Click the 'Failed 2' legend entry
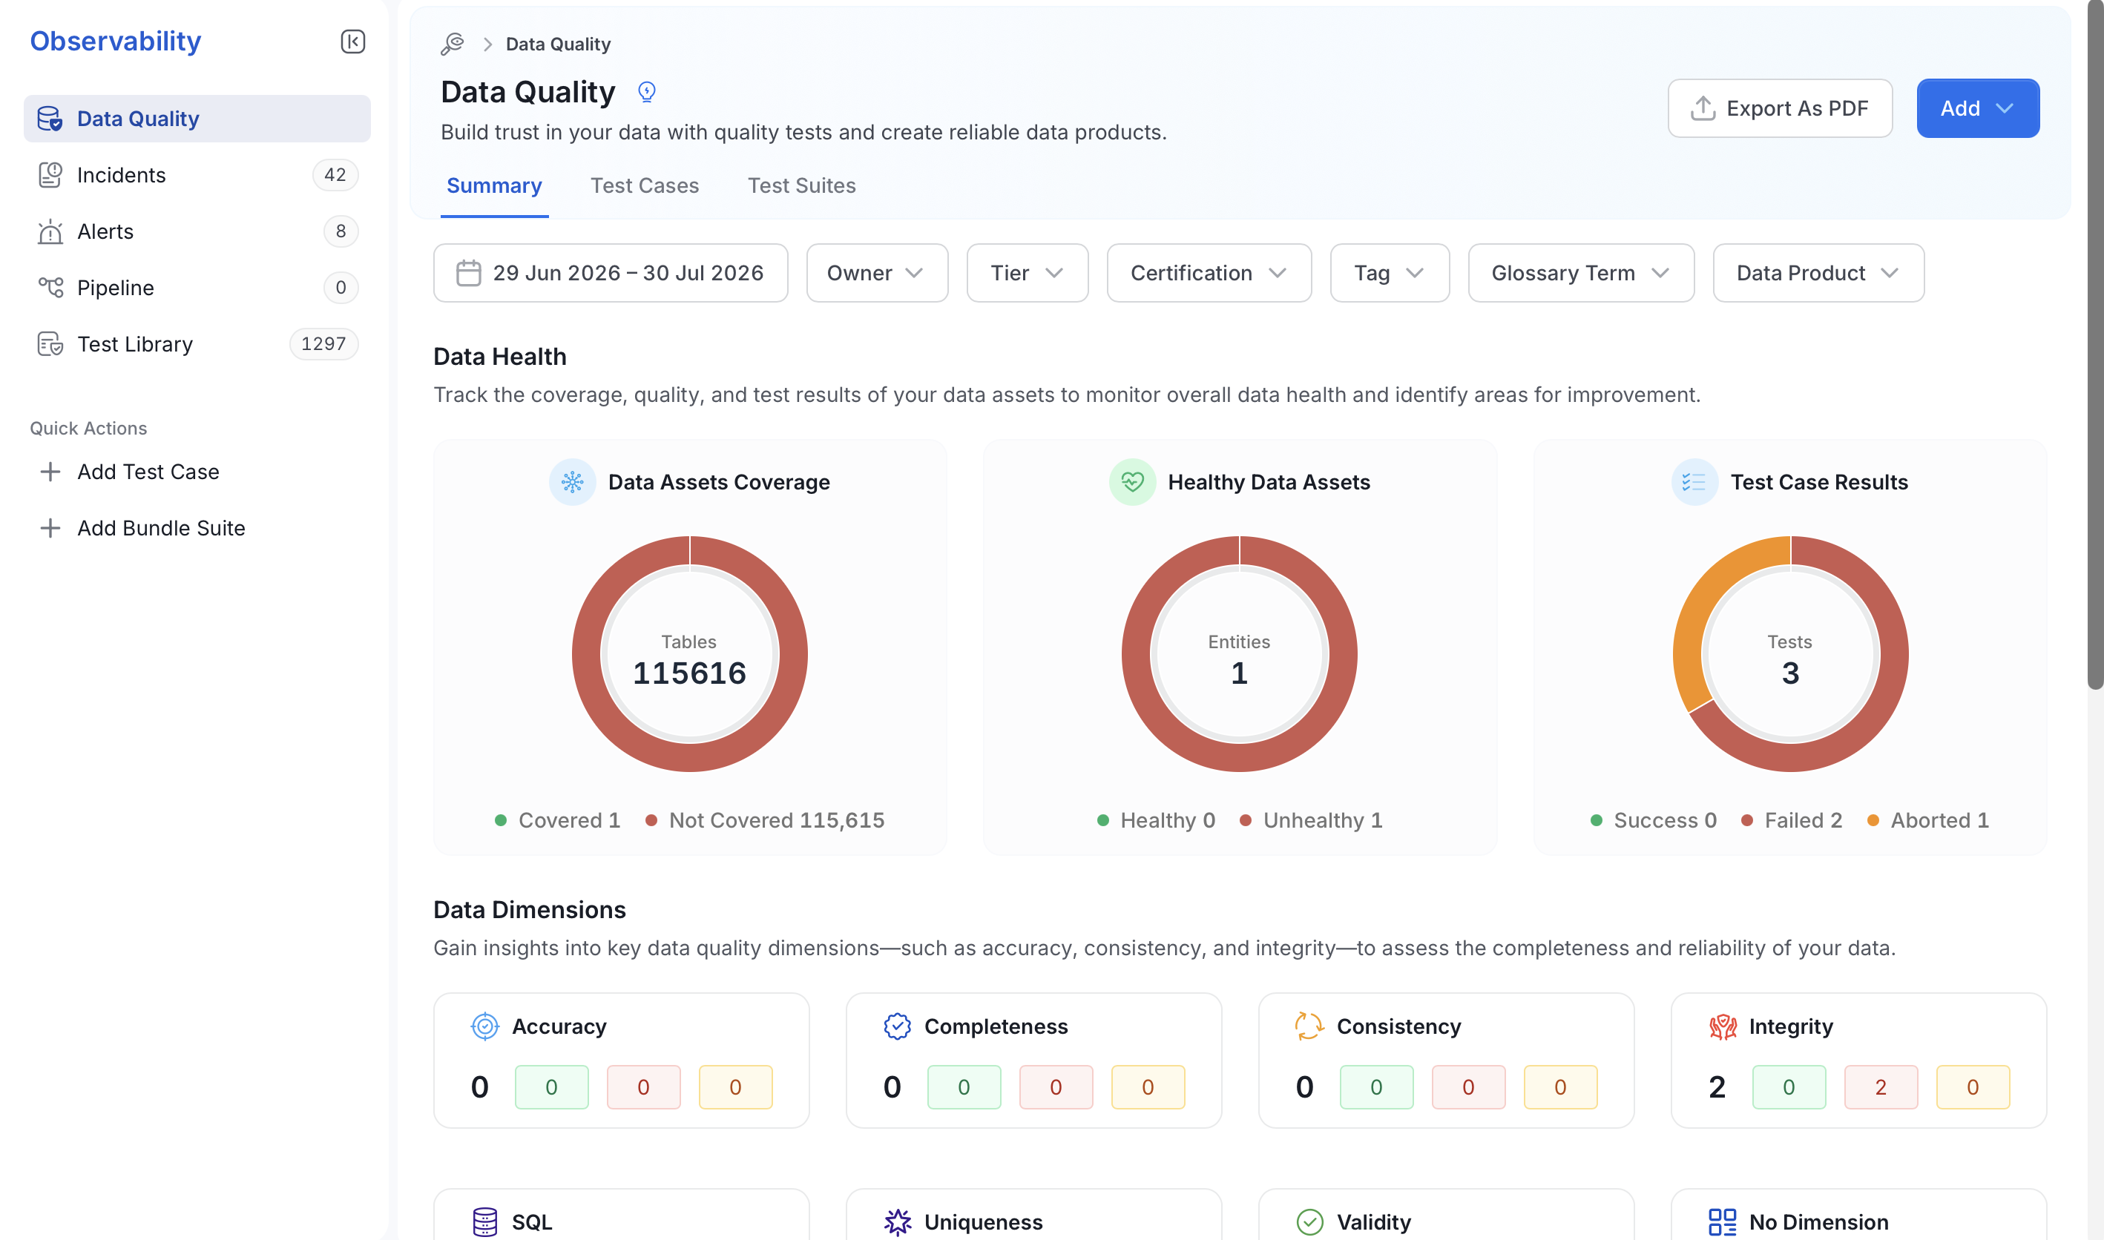Screen dimensions: 2104x1240 pos(1792,820)
